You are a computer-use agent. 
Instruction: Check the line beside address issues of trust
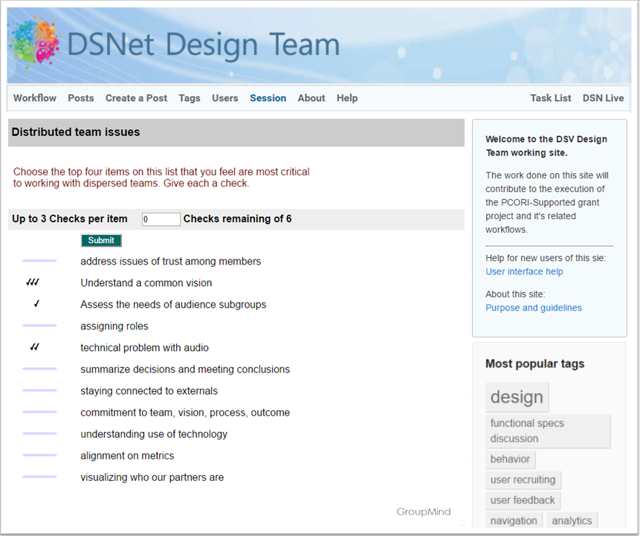pos(39,262)
